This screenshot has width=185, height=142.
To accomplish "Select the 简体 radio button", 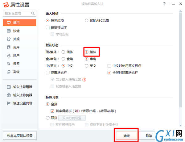I will pyautogui.click(x=63, y=52).
